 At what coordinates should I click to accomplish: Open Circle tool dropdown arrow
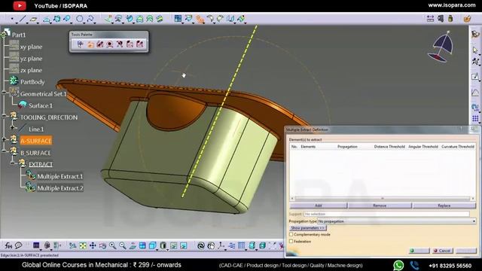[x=84, y=23]
